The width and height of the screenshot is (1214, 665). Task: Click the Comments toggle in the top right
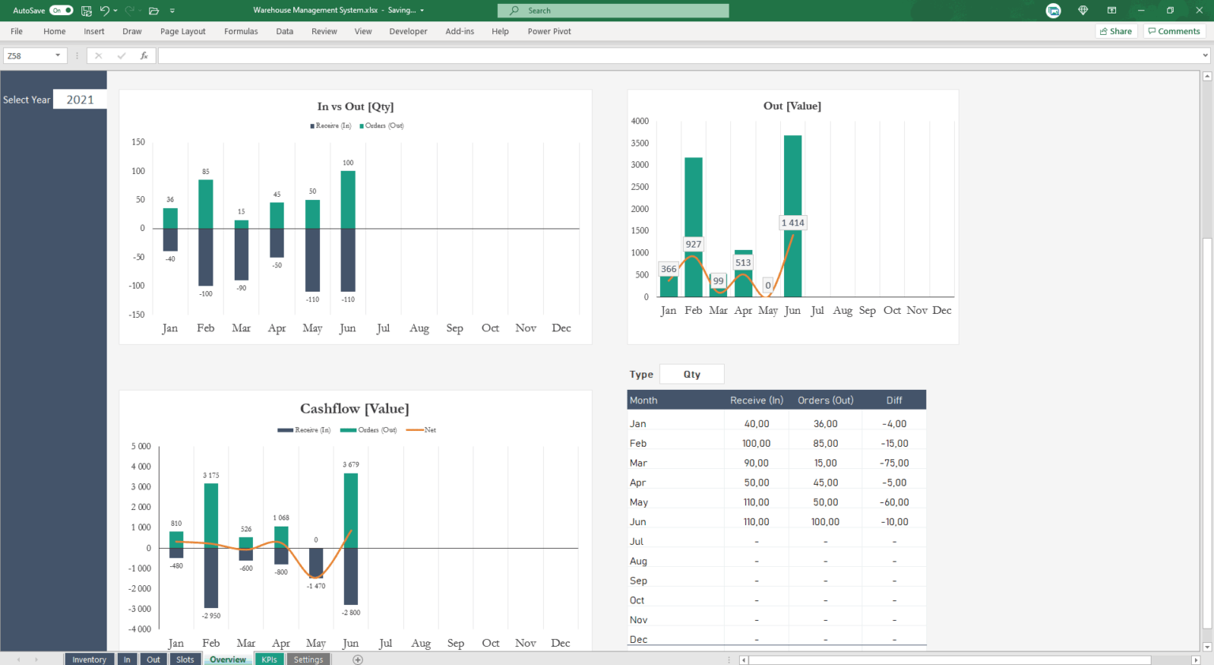1174,31
